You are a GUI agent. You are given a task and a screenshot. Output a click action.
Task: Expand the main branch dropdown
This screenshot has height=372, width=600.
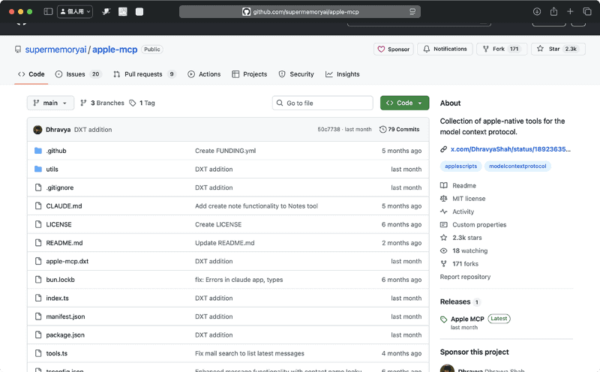50,103
